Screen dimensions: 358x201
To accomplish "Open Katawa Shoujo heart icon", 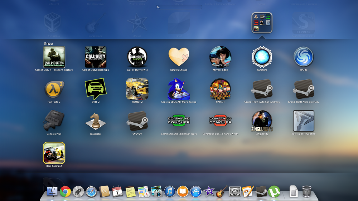I will coord(179,57).
